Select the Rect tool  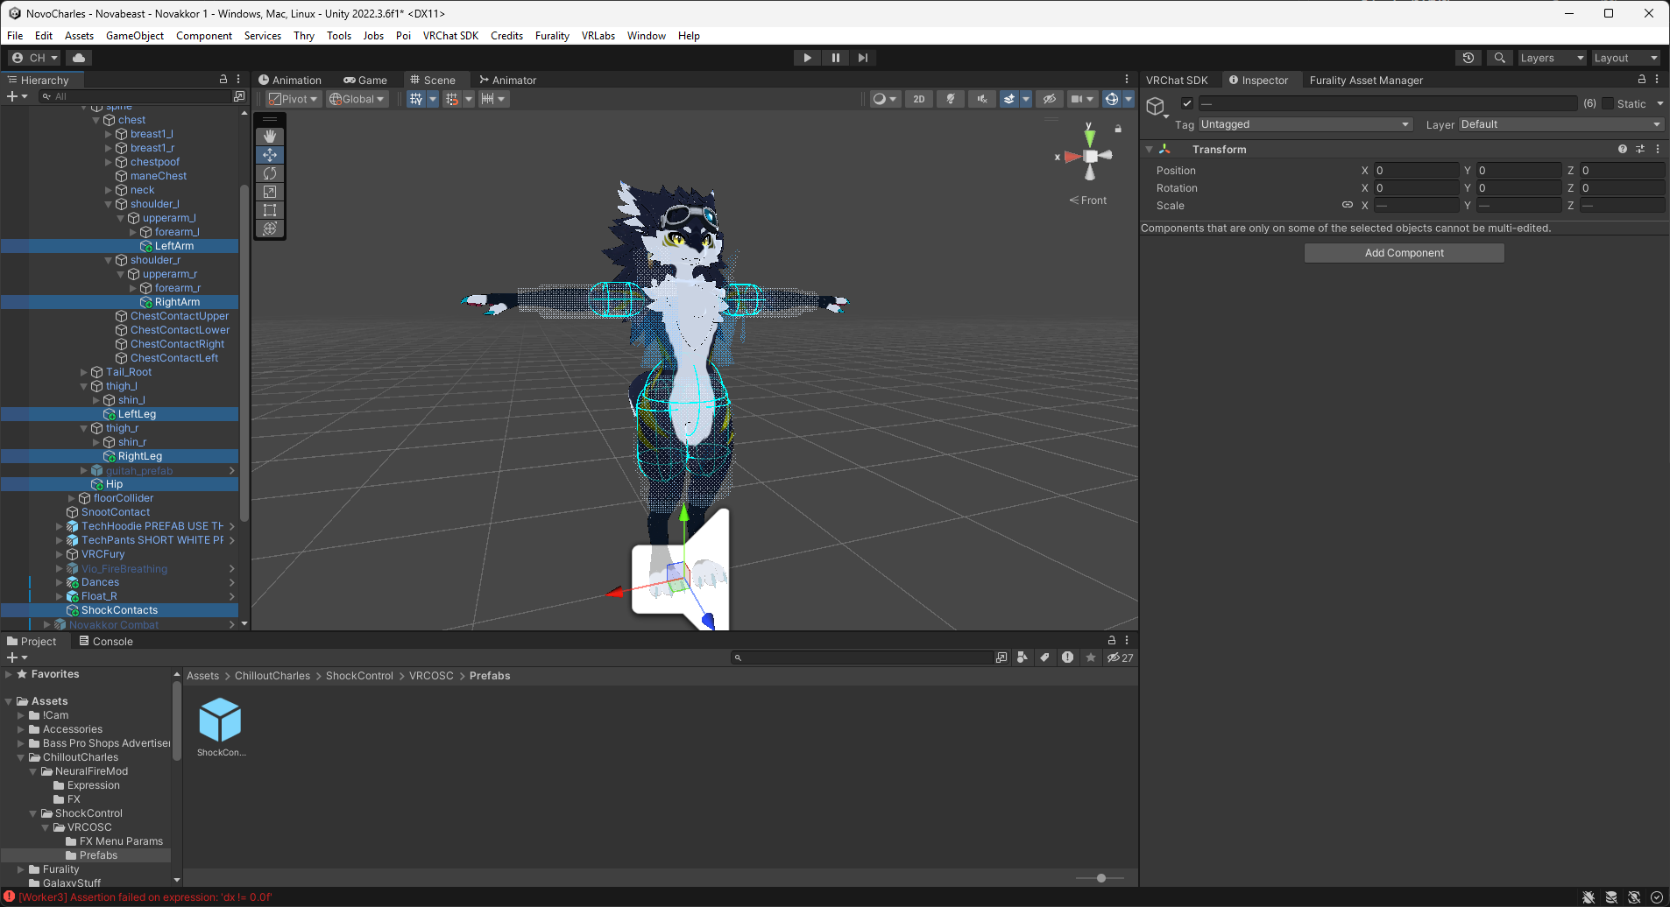click(x=270, y=210)
